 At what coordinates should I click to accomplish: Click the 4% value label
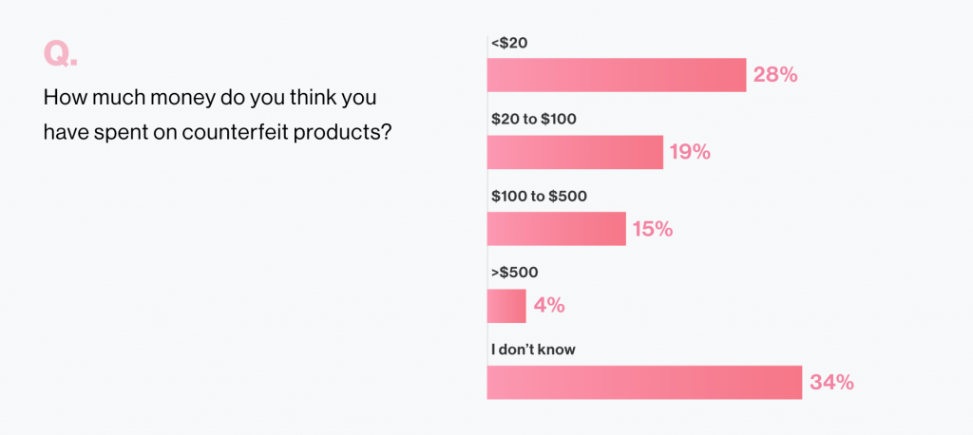click(x=549, y=306)
